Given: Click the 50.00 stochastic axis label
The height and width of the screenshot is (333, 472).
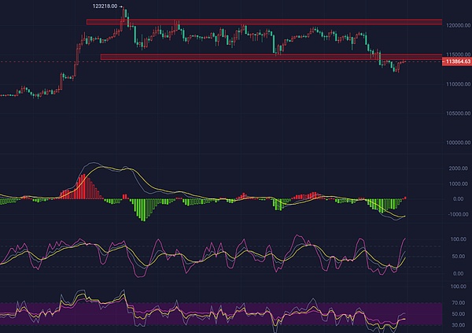Looking at the screenshot, I should 460,256.
